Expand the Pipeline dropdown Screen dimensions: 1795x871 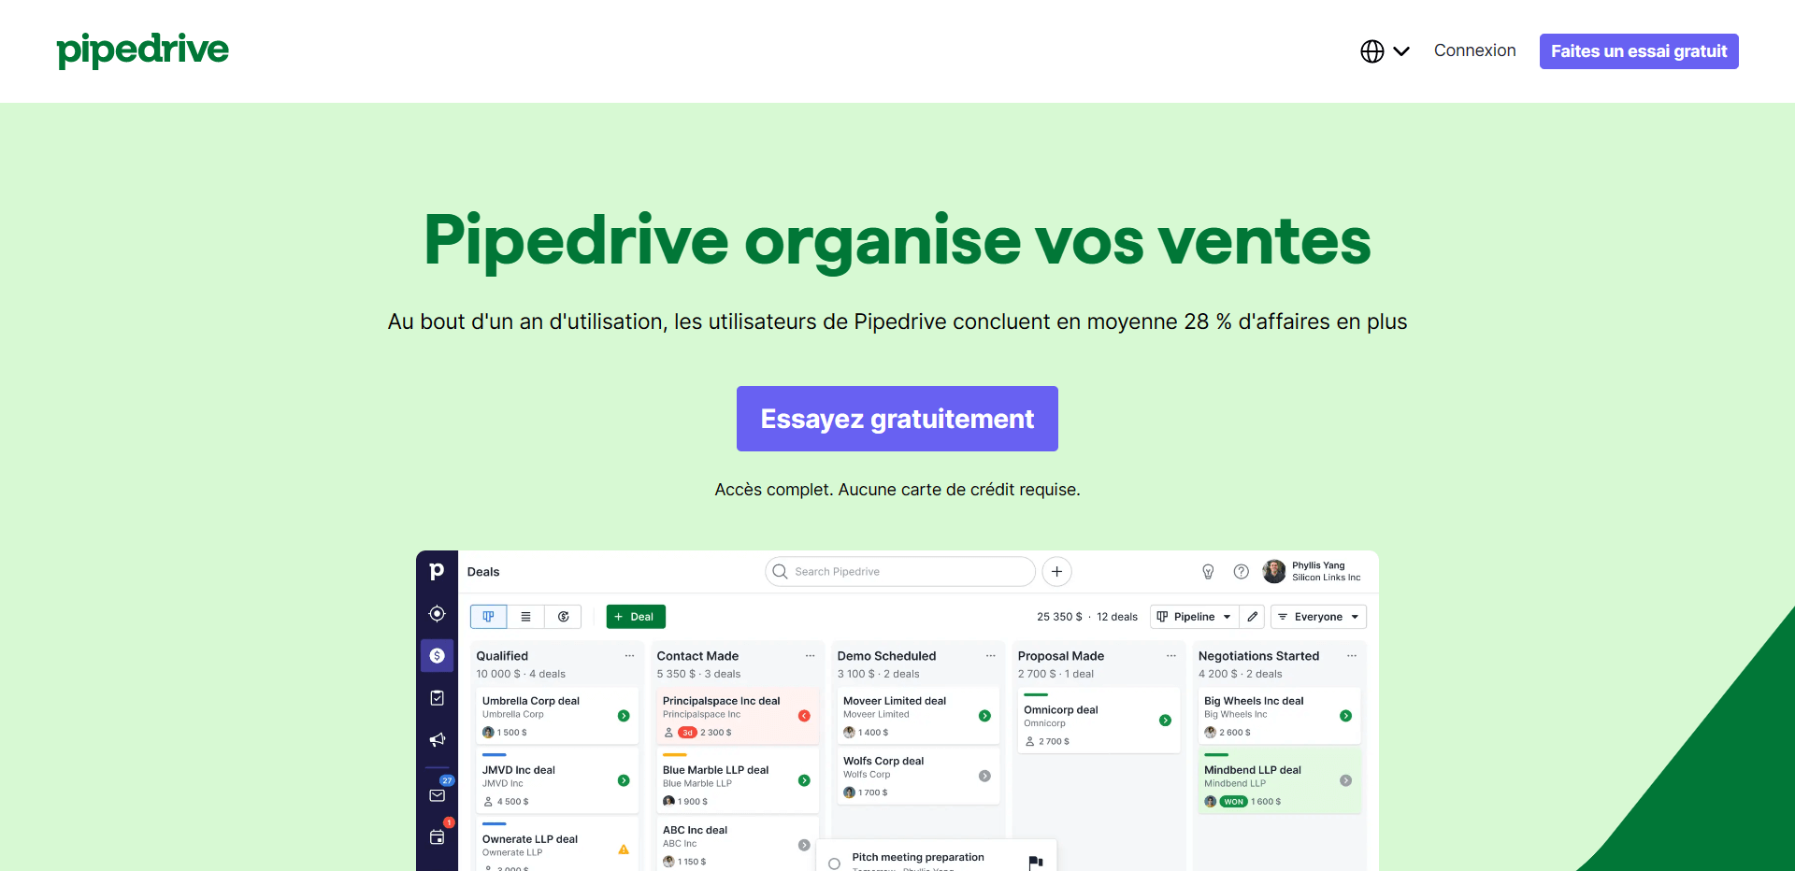pos(1194,617)
